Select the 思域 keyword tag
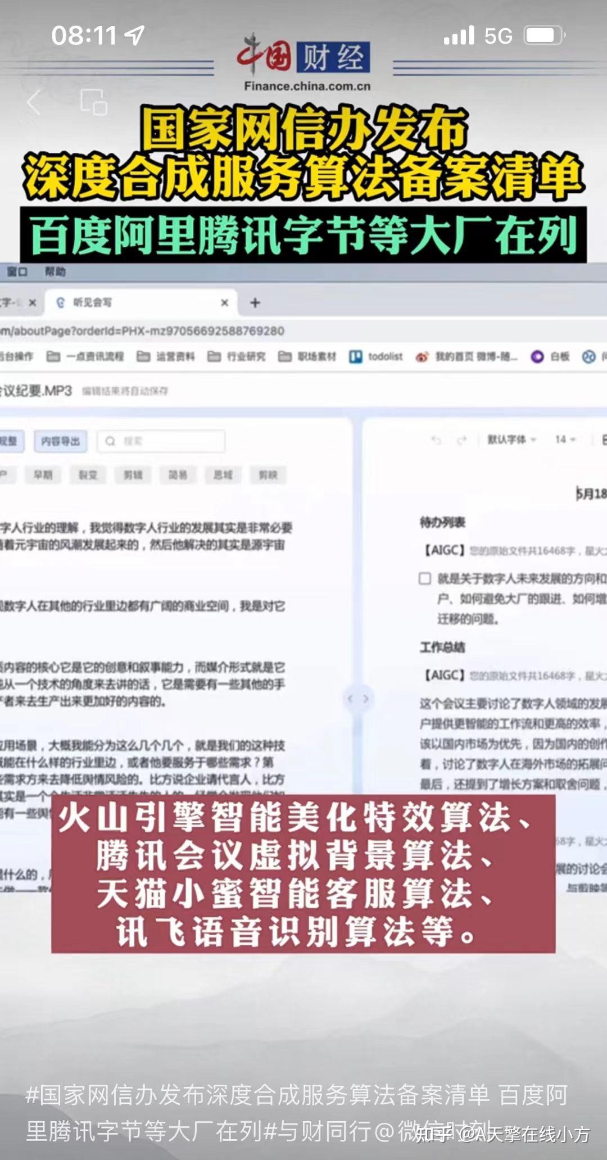Image resolution: width=607 pixels, height=1160 pixels. click(x=223, y=475)
